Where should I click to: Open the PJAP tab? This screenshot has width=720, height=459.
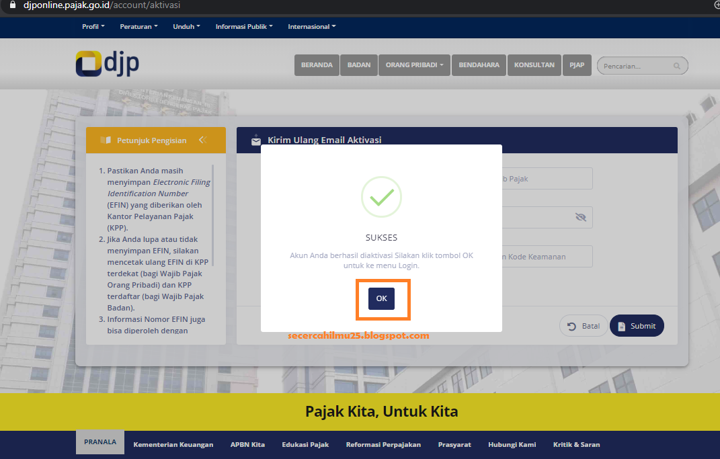point(577,65)
